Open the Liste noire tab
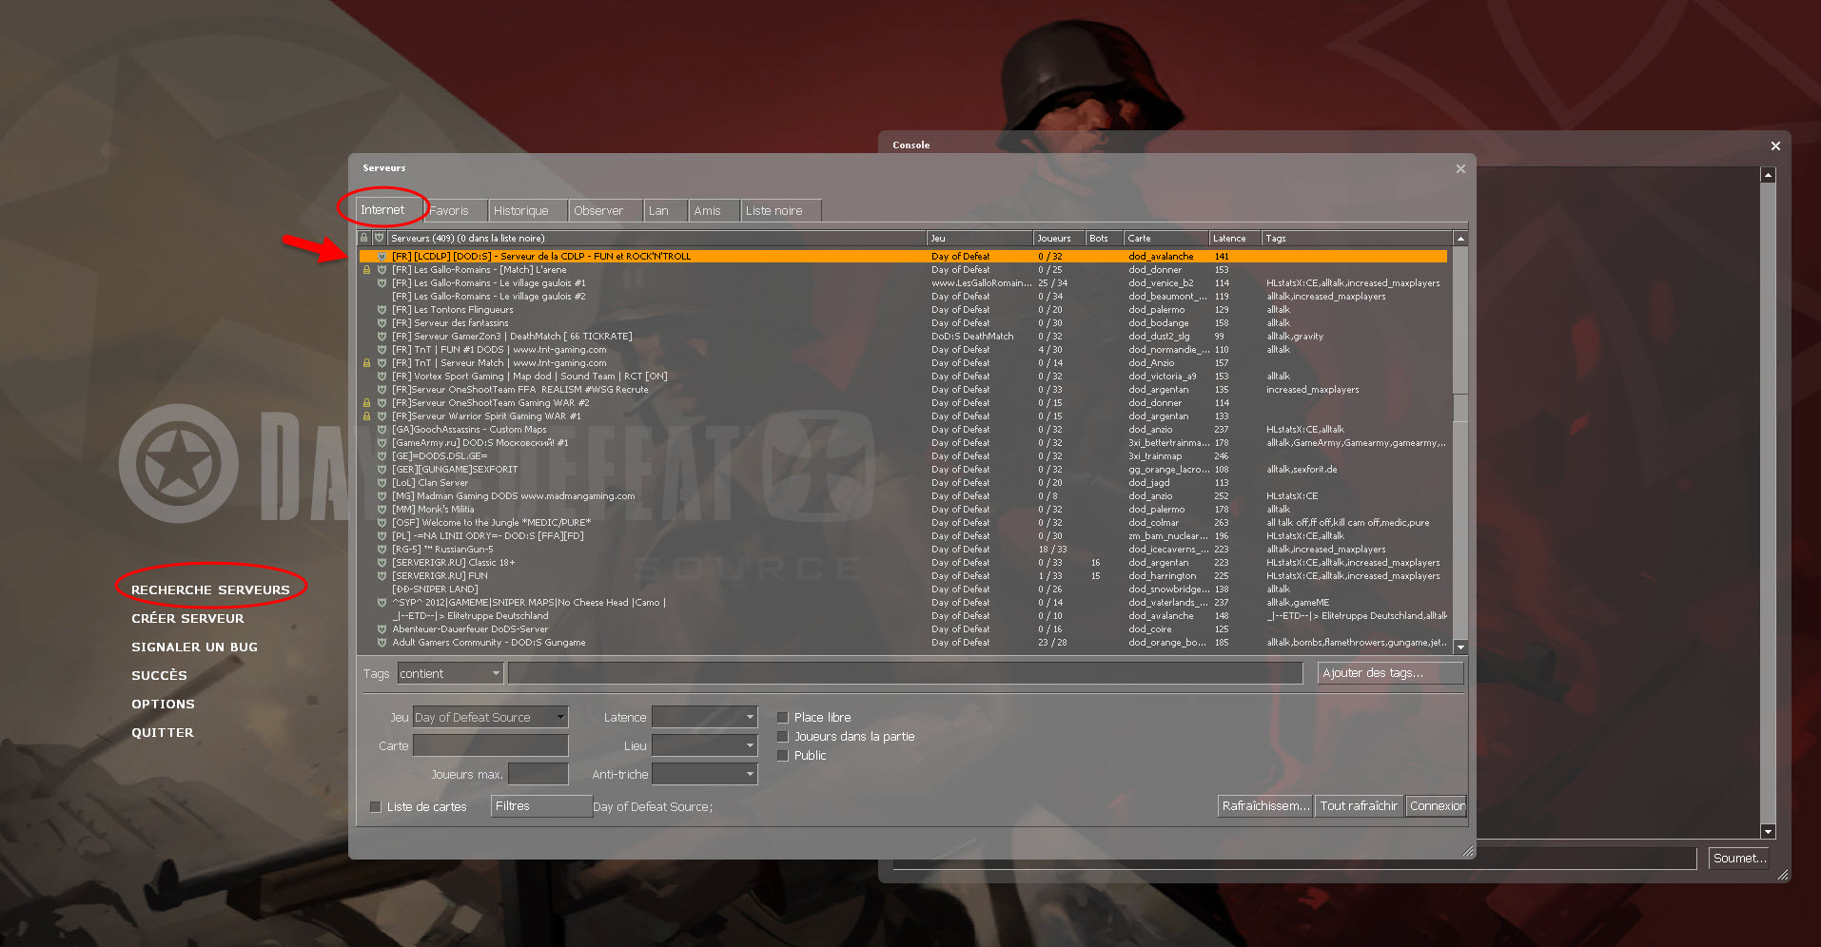The height and width of the screenshot is (947, 1821). [x=774, y=211]
